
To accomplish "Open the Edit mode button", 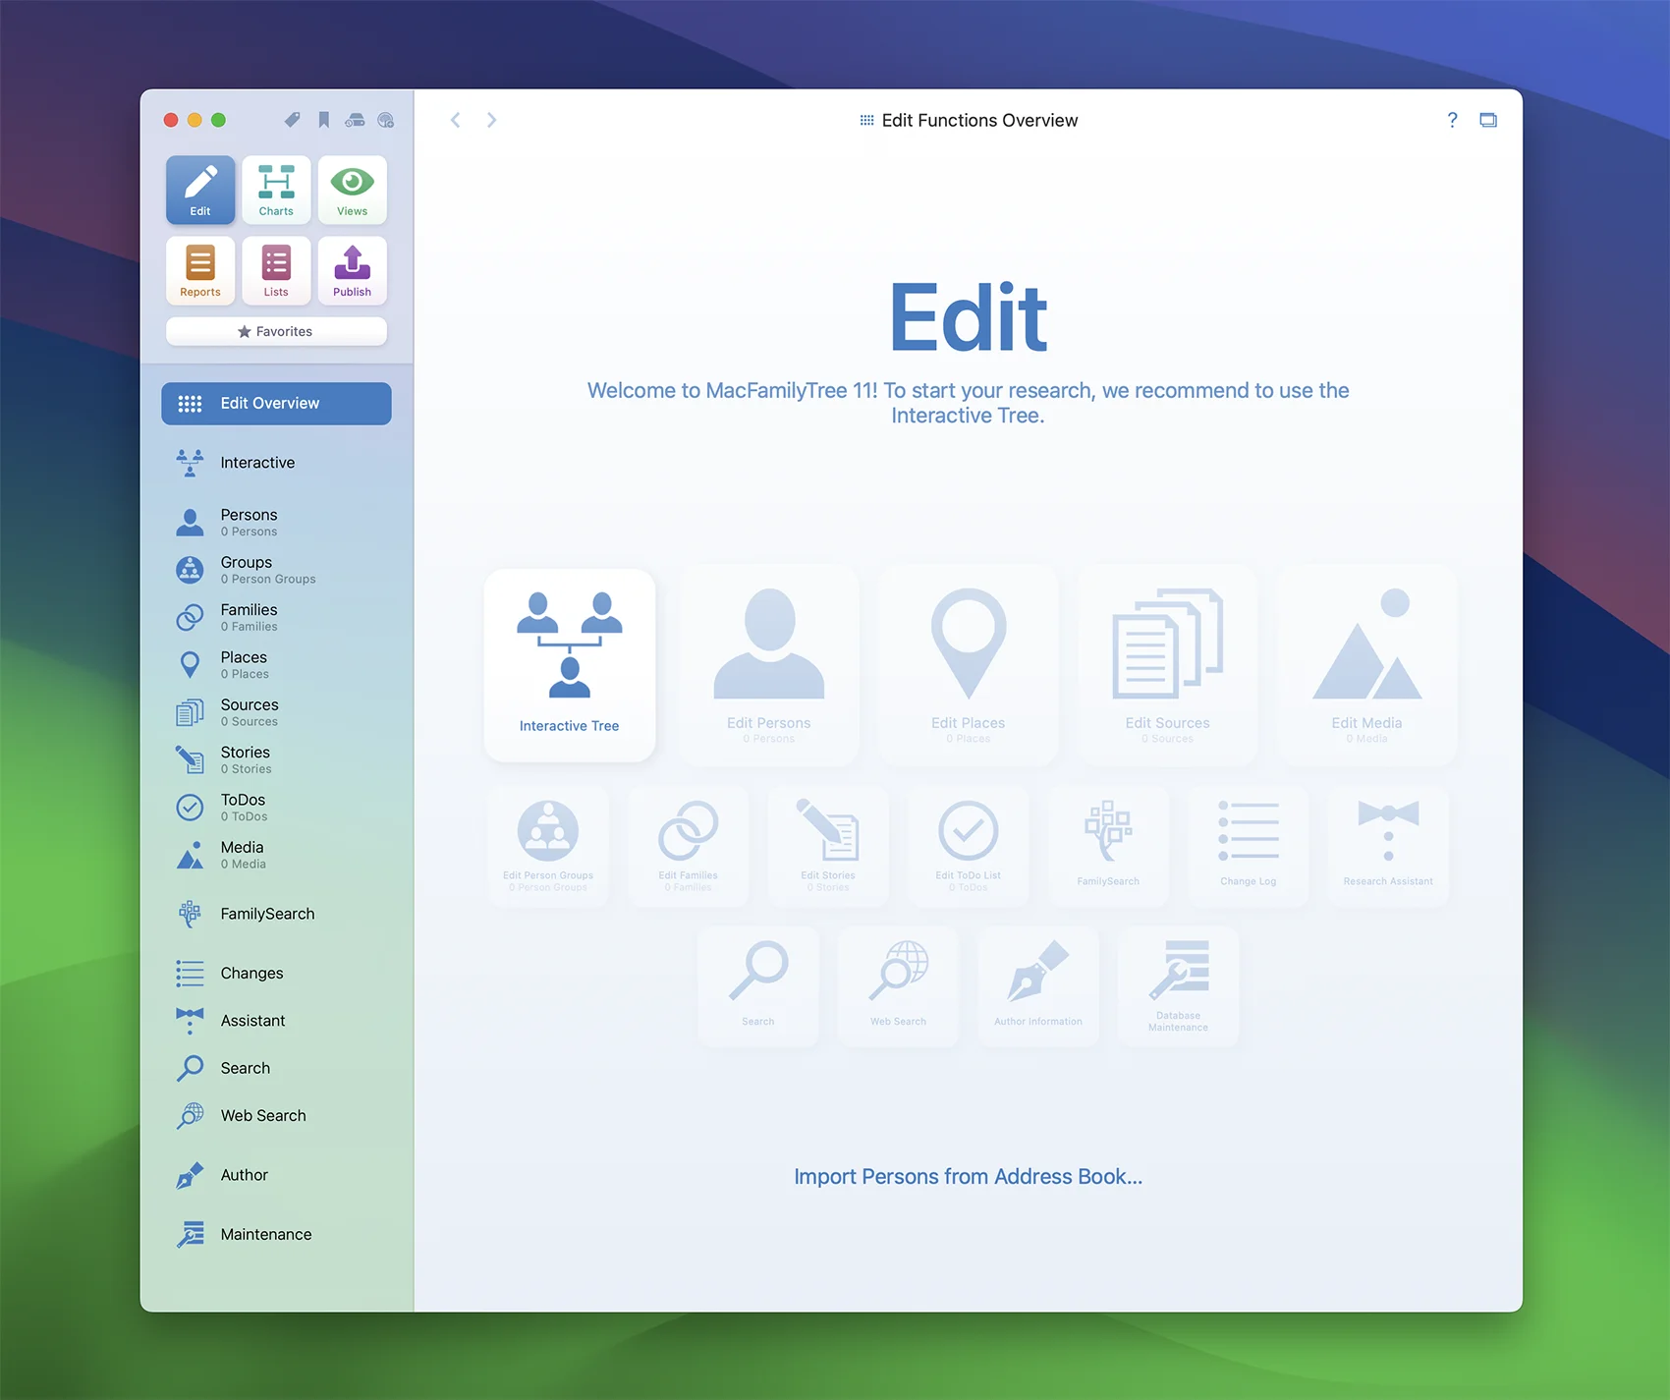I will point(200,190).
